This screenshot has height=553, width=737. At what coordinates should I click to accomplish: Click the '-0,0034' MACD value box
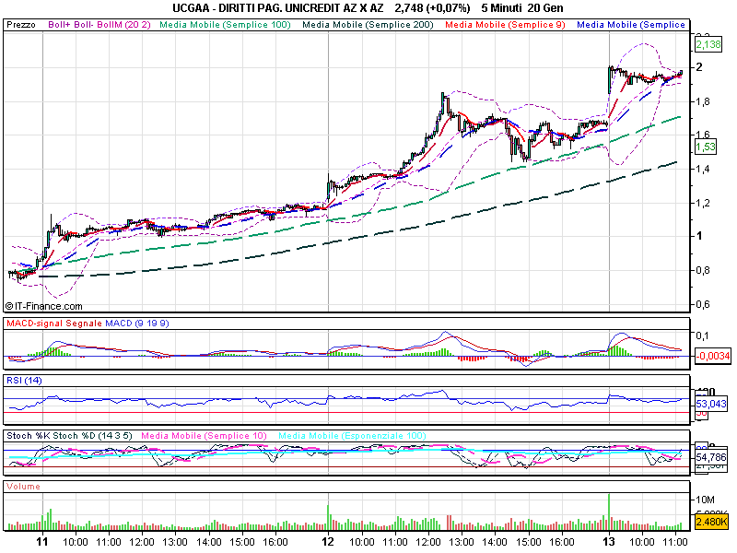[x=713, y=356]
